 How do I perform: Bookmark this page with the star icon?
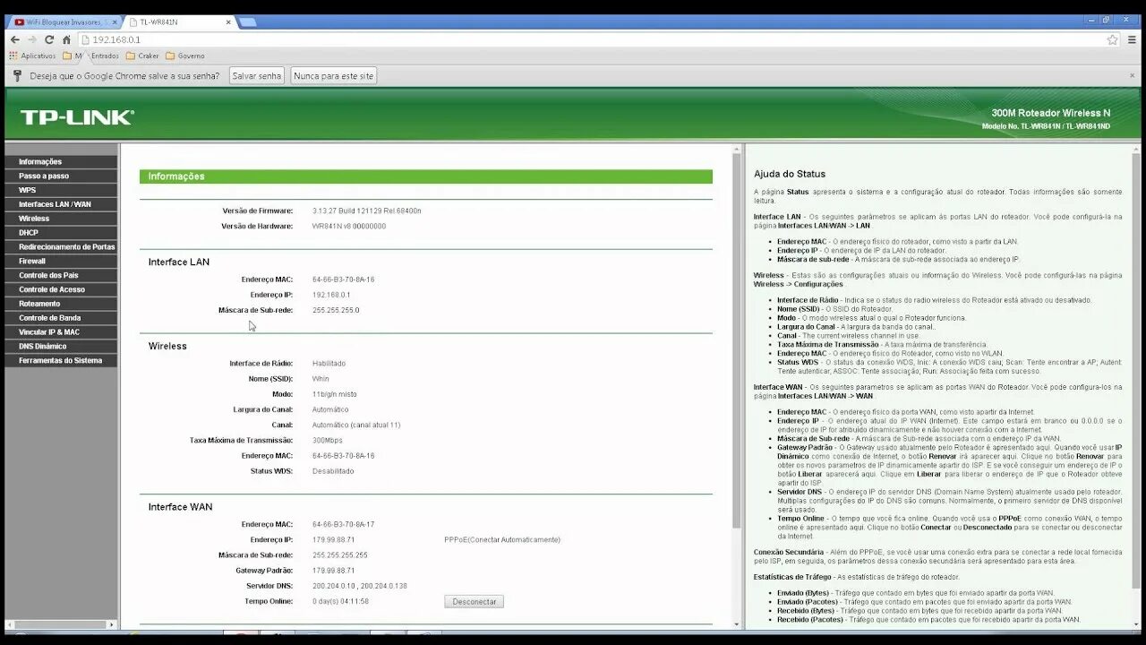tap(1113, 39)
